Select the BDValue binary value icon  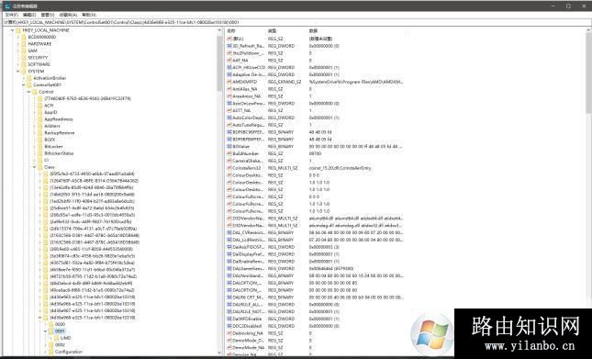[x=229, y=147]
